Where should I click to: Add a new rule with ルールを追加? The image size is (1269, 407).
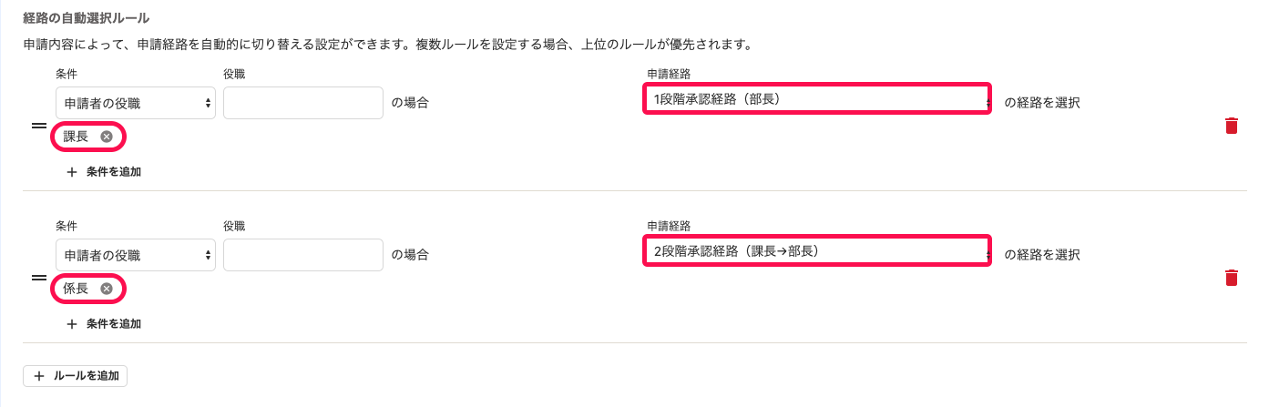pyautogui.click(x=75, y=376)
